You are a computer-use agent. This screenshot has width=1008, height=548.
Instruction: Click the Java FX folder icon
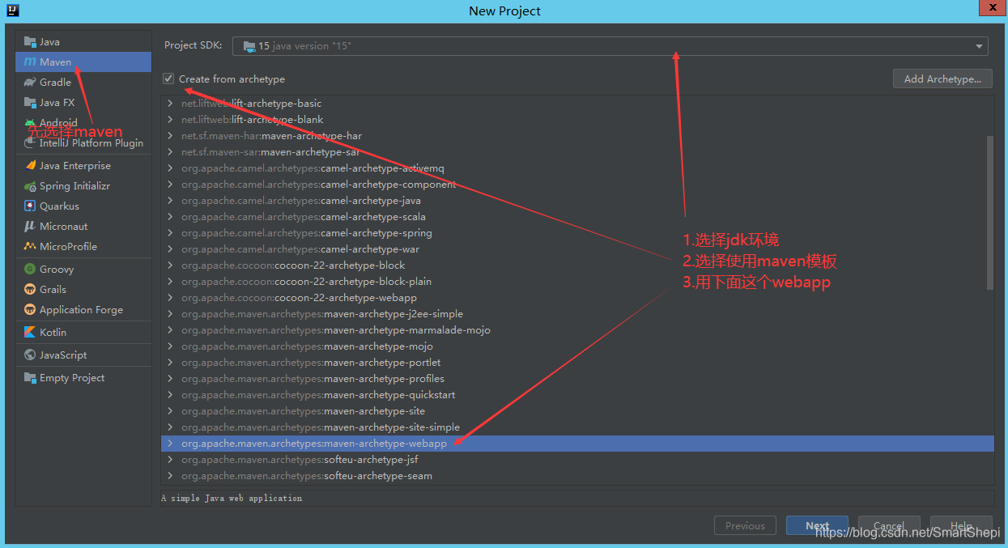pos(30,102)
